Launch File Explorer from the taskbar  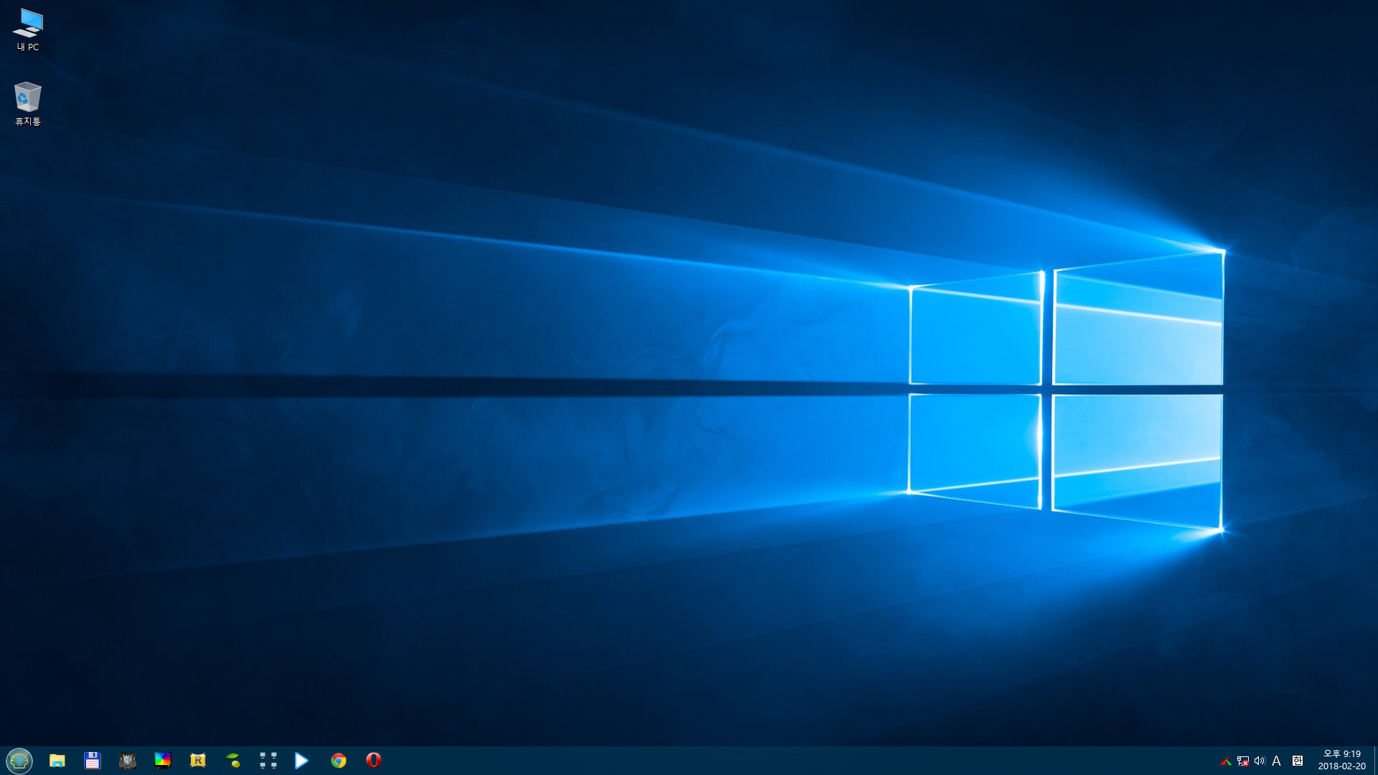click(x=57, y=761)
